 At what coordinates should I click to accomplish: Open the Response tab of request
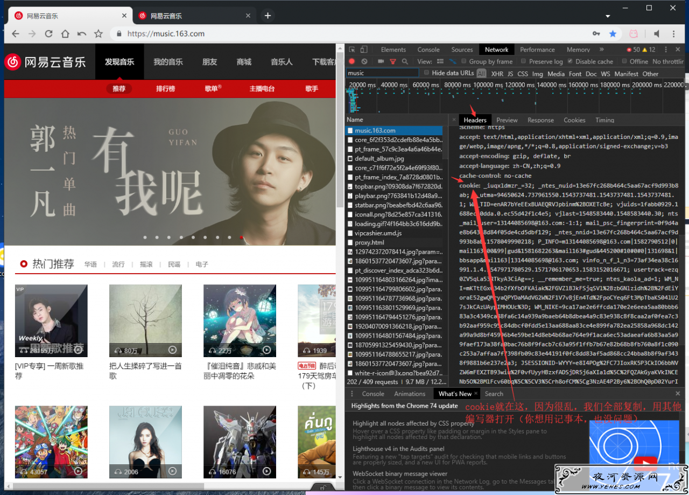[540, 120]
